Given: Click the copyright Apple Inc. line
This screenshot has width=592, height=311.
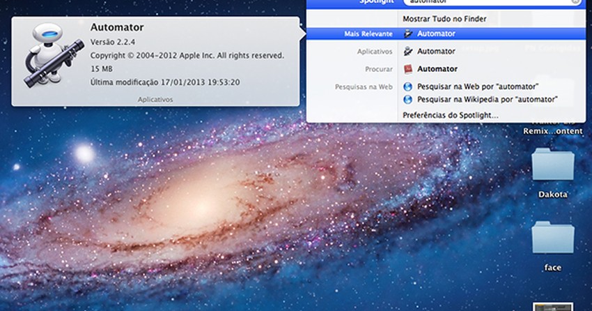Looking at the screenshot, I should click(187, 56).
